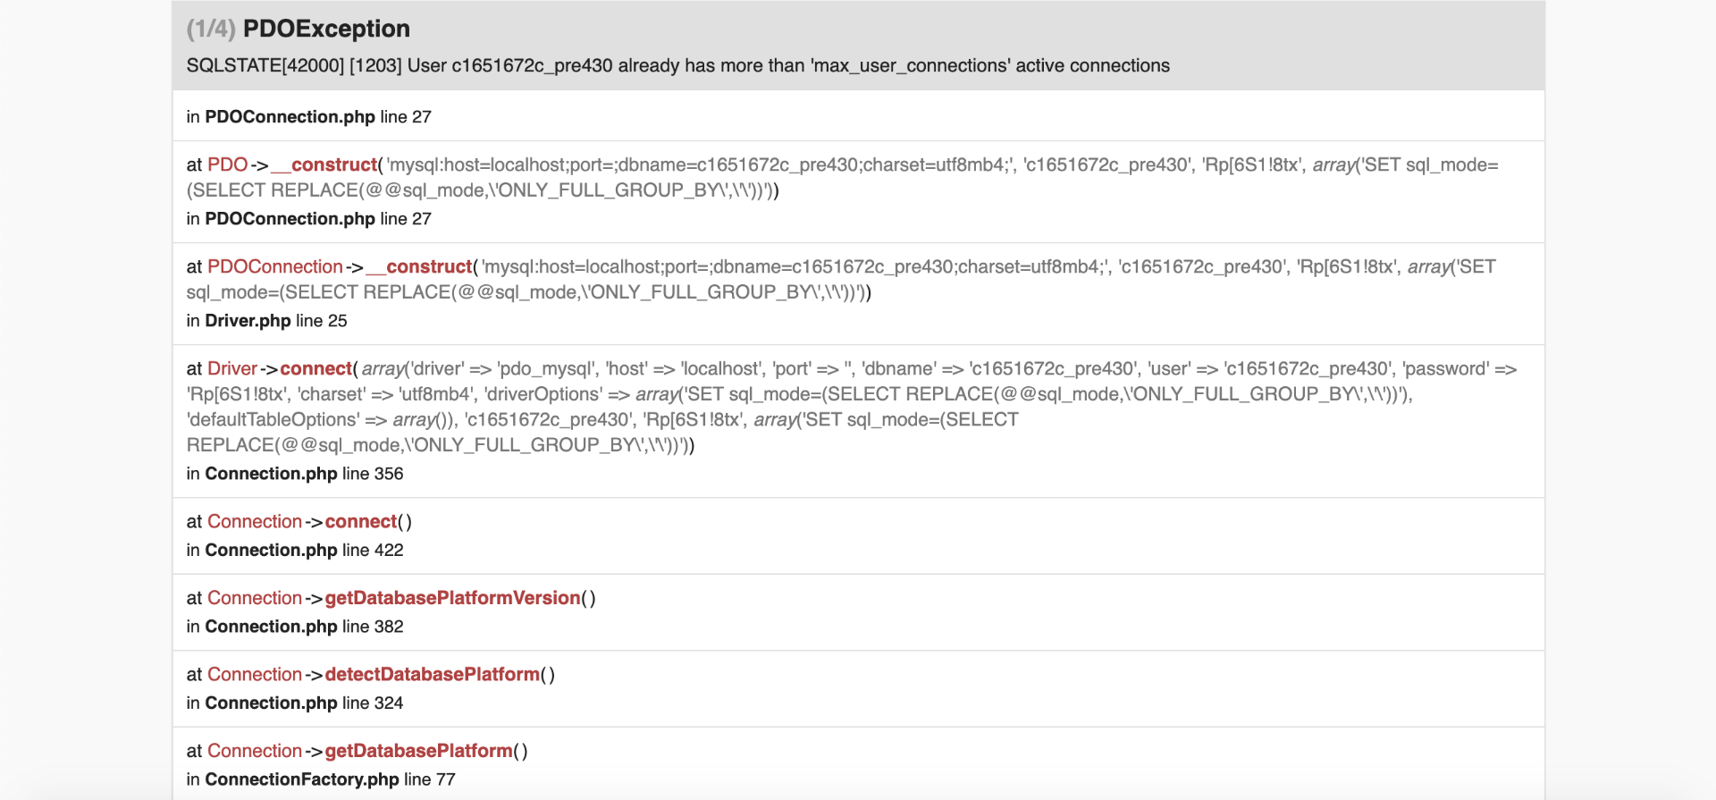The width and height of the screenshot is (1716, 800).
Task: Click the getDatabasePlatform method name
Action: point(418,752)
